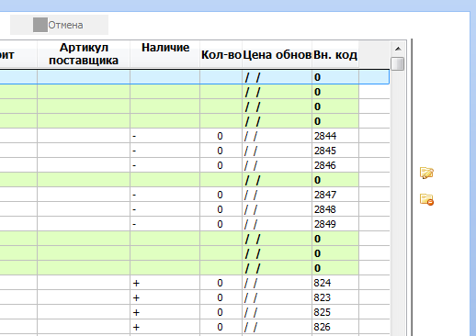Click the remove folder icon with red minus
Image resolution: width=476 pixels, height=336 pixels.
426,199
